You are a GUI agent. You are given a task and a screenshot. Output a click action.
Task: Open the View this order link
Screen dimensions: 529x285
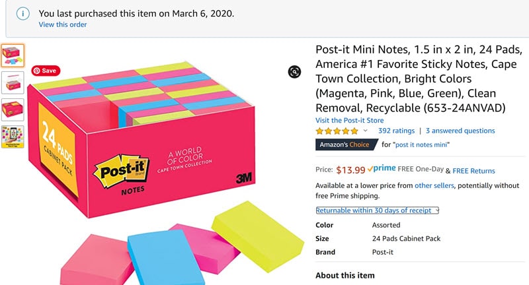[x=63, y=25]
